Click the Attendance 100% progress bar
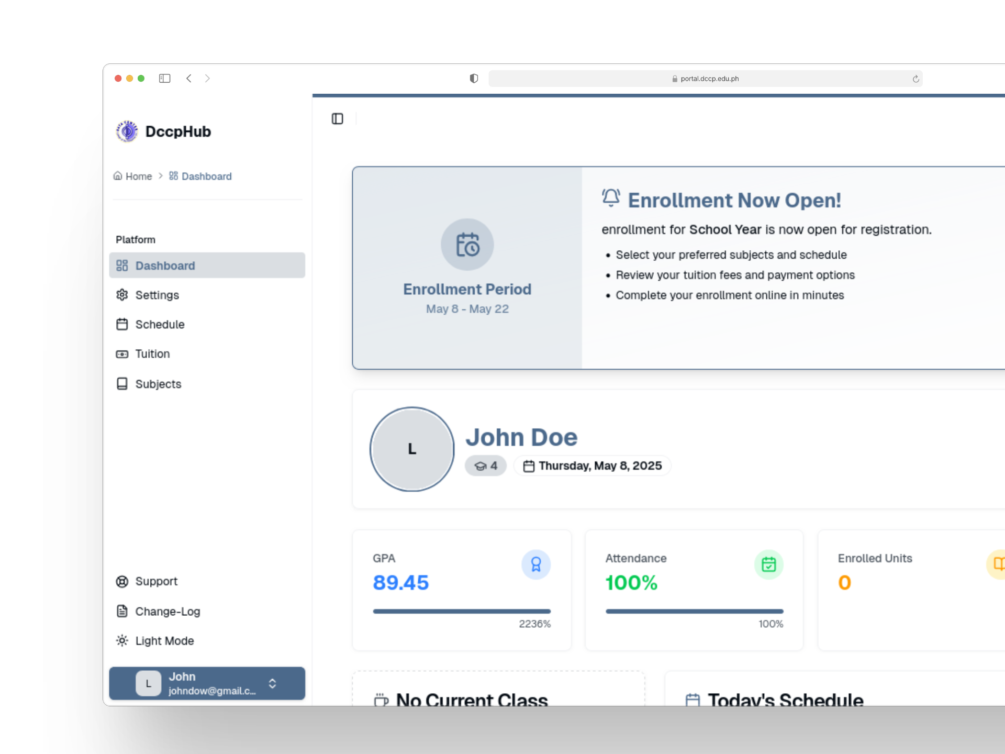Viewport: 1005px width, 754px height. point(694,611)
